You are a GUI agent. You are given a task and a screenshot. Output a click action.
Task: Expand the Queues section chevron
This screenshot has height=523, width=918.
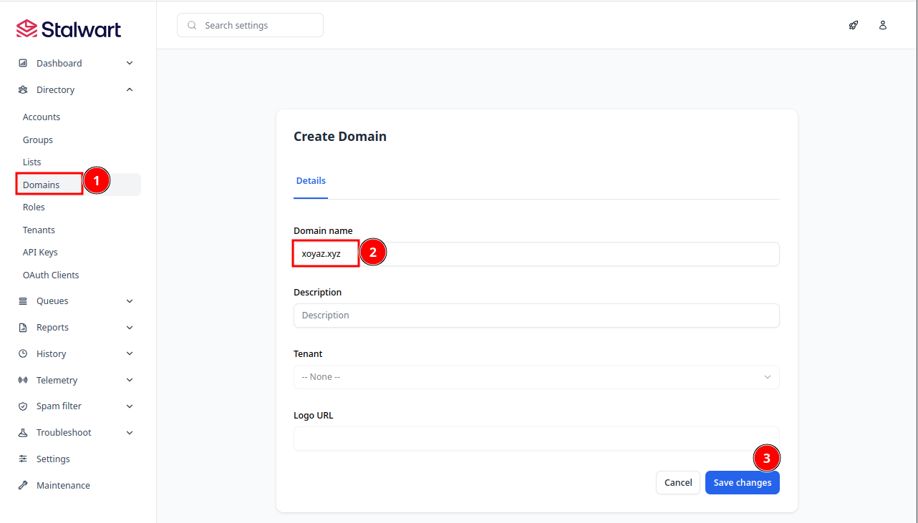(130, 301)
